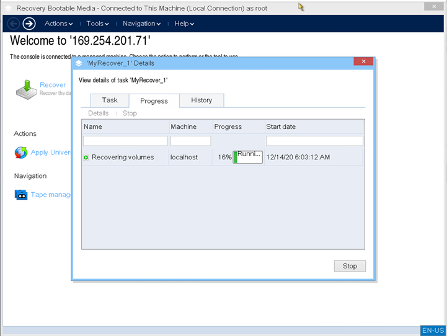447x336 pixels.
Task: Click the back navigation arrow icon
Action: click(13, 24)
